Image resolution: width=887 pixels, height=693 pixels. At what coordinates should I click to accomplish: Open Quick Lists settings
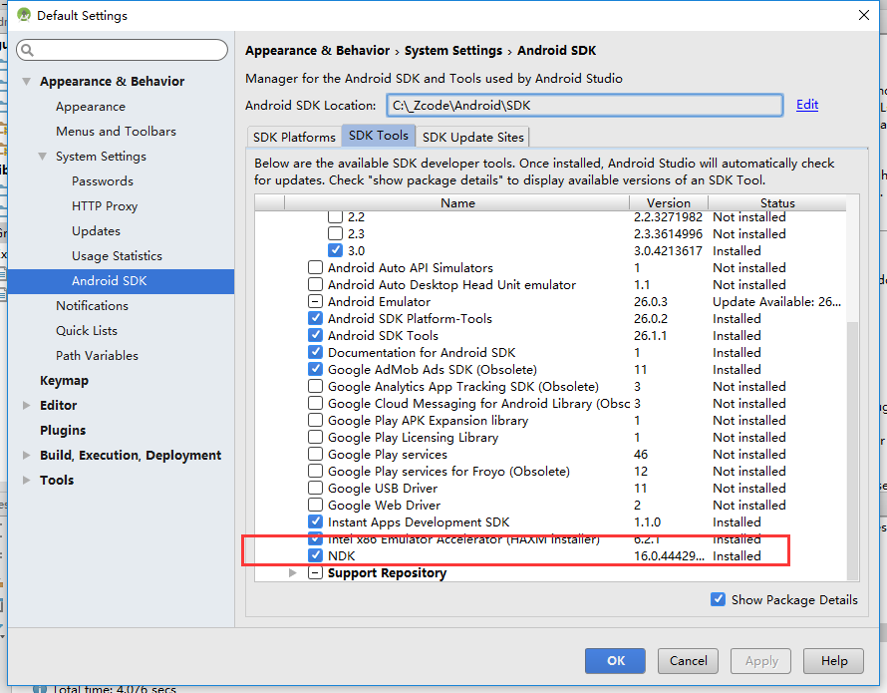[x=87, y=331]
